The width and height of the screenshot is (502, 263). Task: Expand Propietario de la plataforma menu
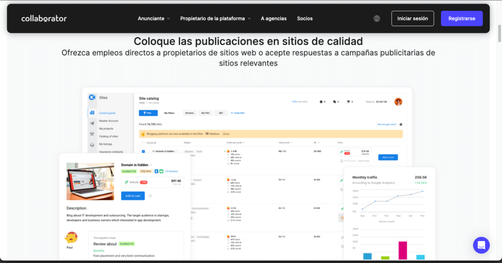215,19
